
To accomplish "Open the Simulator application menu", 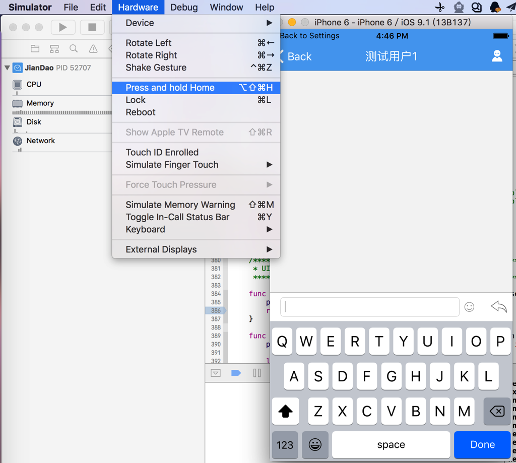I will (x=30, y=7).
